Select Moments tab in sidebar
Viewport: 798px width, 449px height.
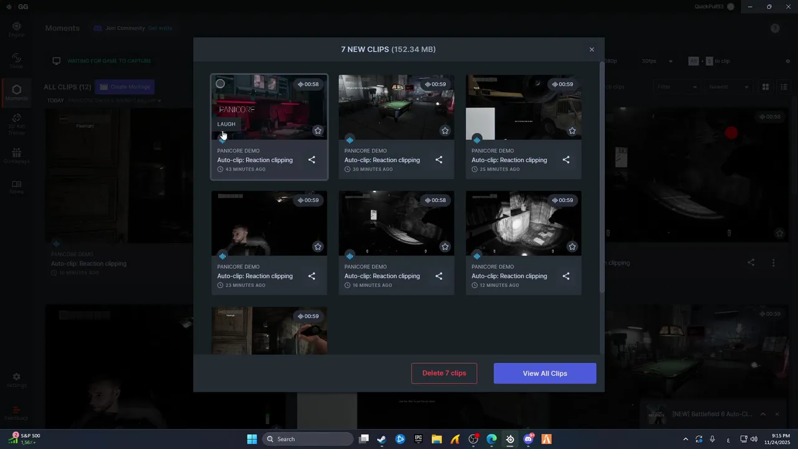tap(17, 92)
